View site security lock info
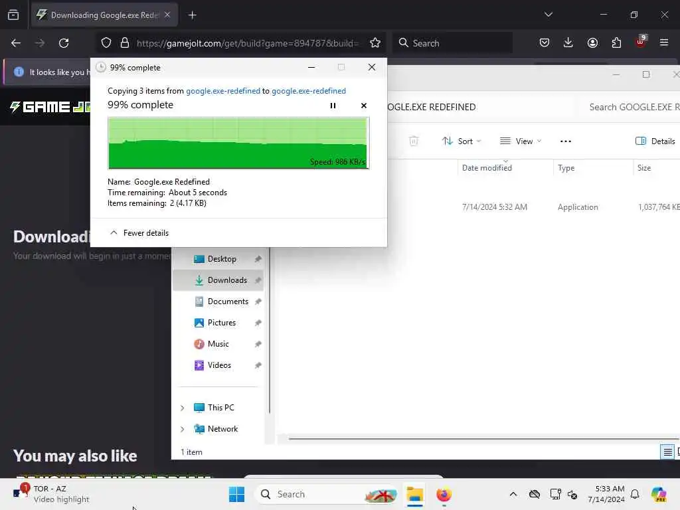 pyautogui.click(x=125, y=43)
